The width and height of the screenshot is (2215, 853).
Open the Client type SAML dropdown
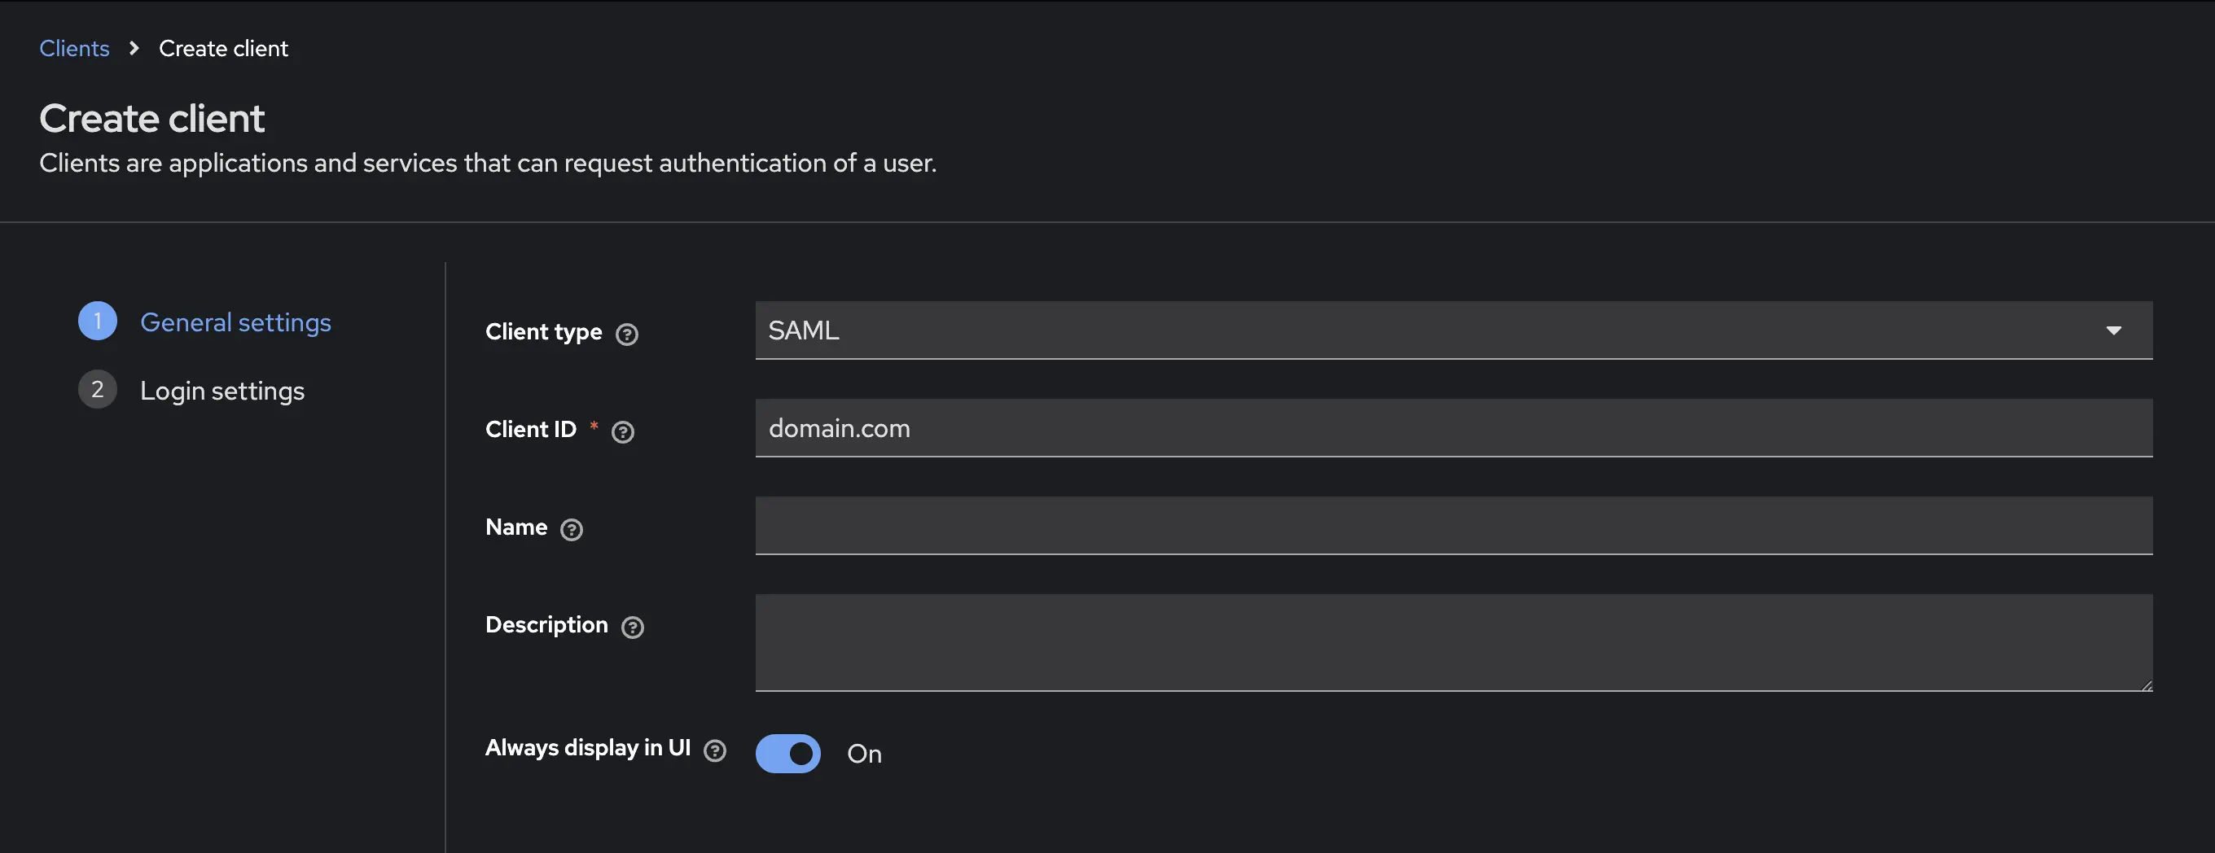(x=1453, y=330)
